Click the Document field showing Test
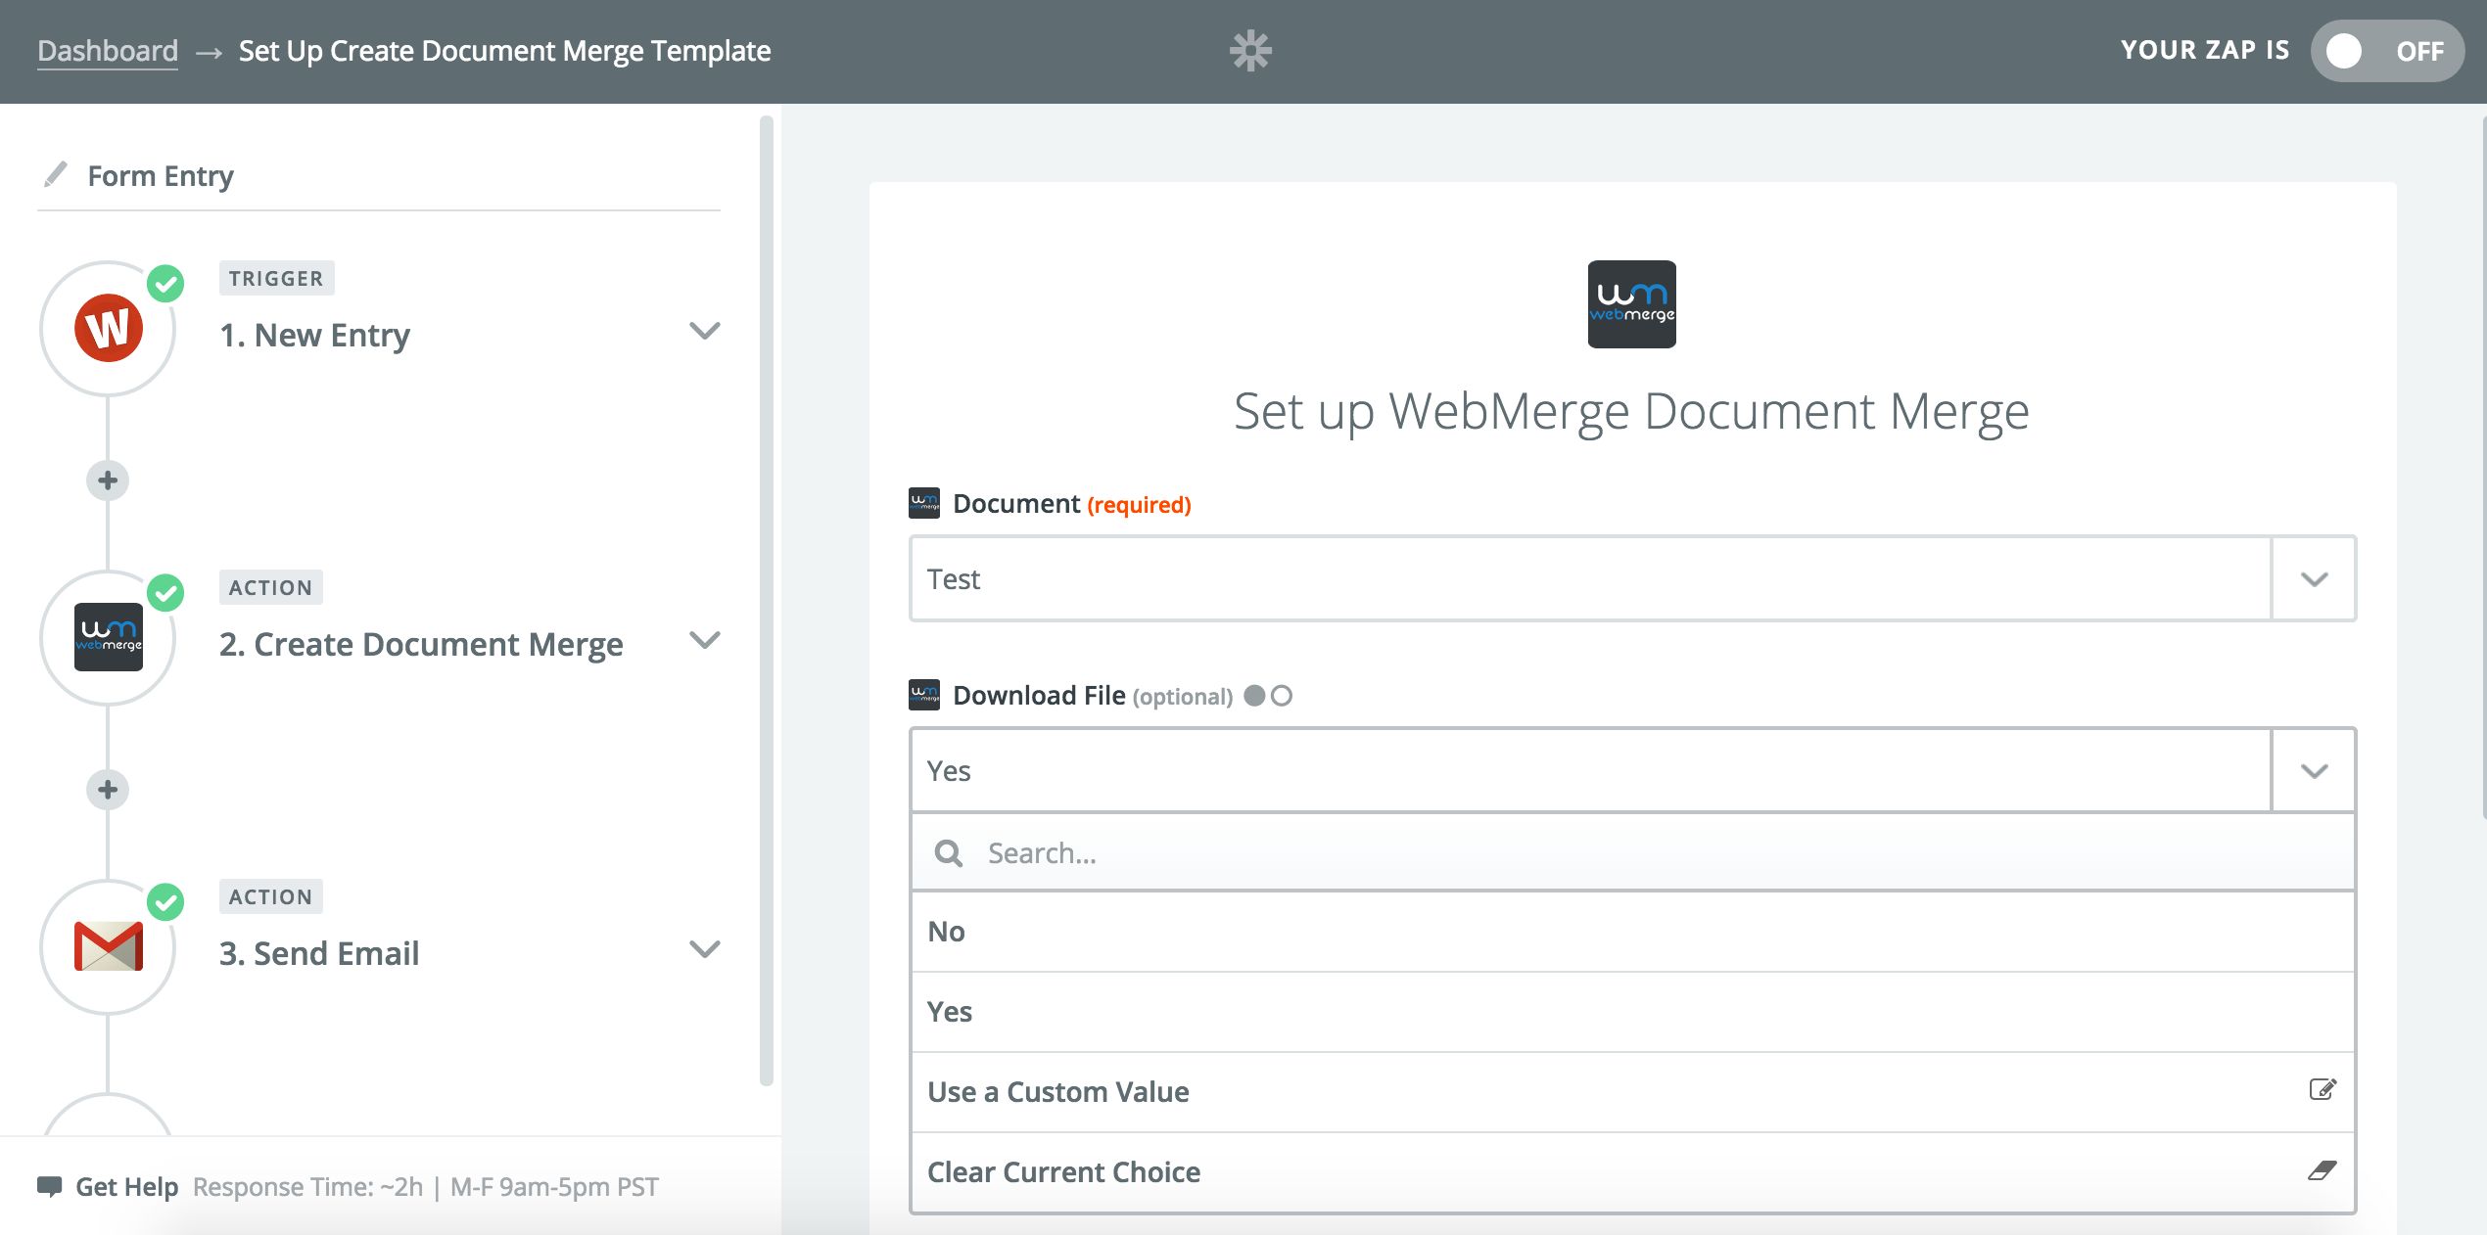Viewport: 2487px width, 1235px height. pyautogui.click(x=1590, y=578)
